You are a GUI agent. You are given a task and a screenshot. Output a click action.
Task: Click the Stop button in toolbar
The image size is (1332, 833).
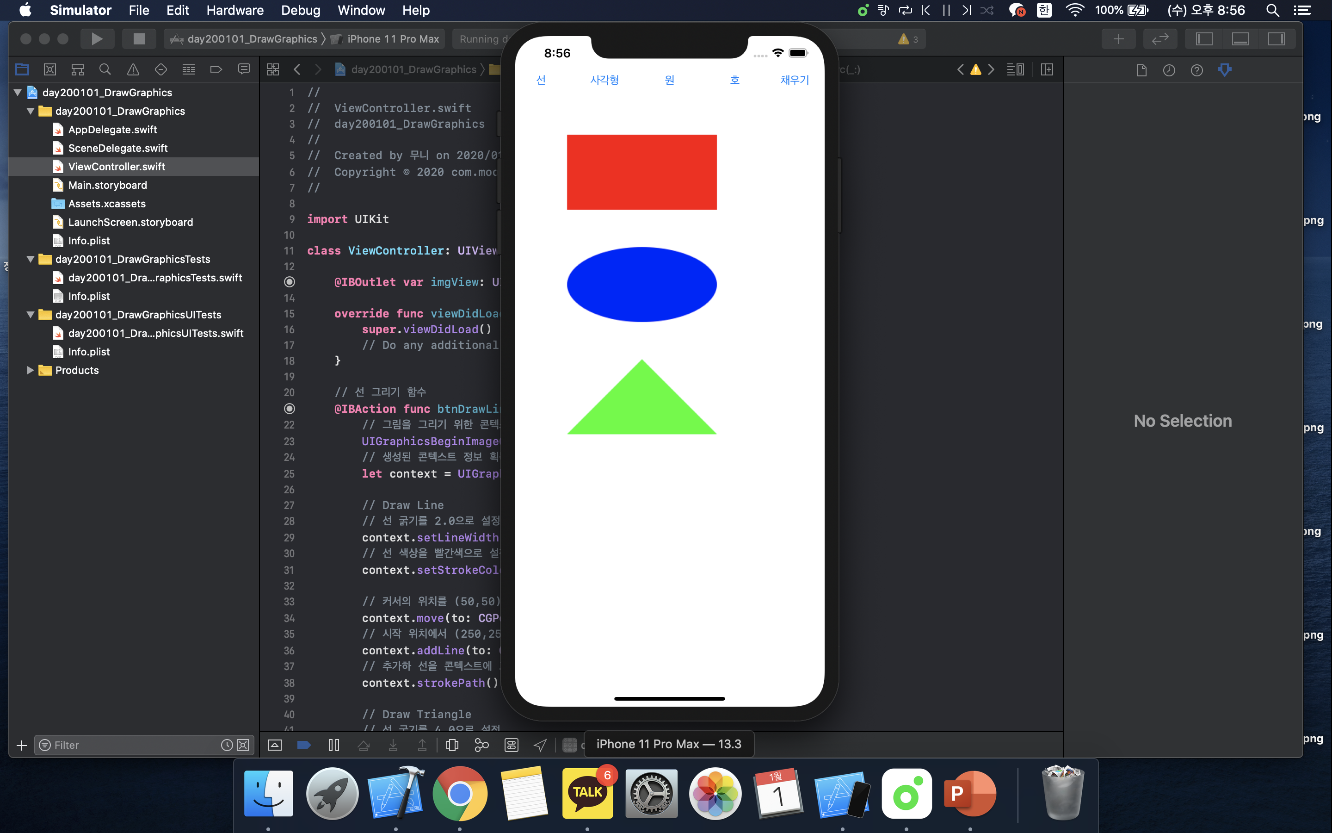[139, 39]
